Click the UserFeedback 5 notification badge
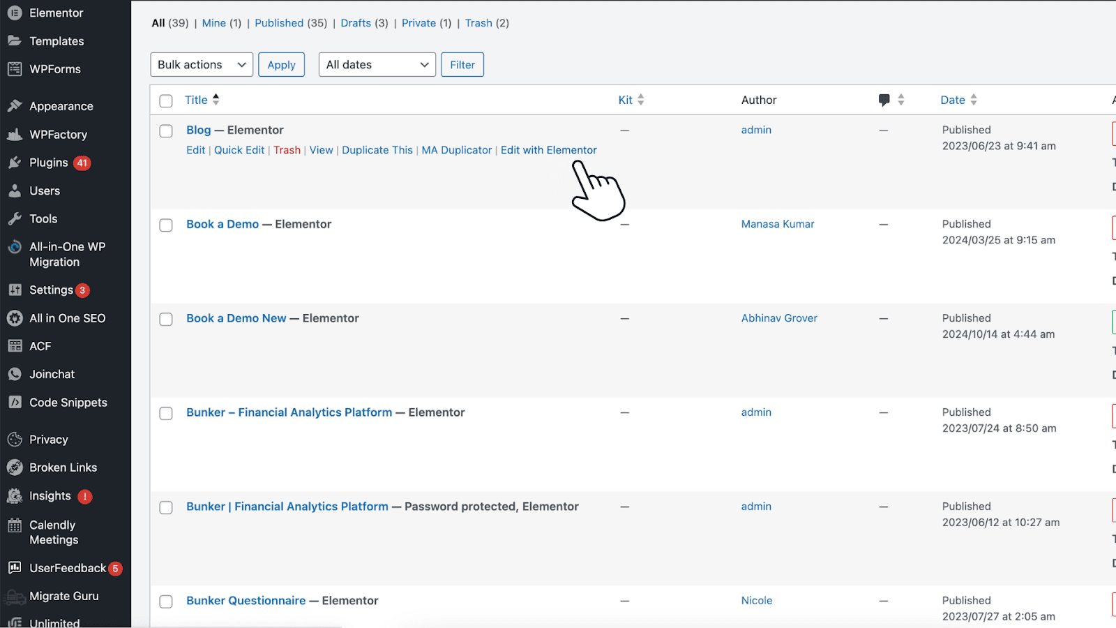This screenshot has height=628, width=1116. (116, 569)
